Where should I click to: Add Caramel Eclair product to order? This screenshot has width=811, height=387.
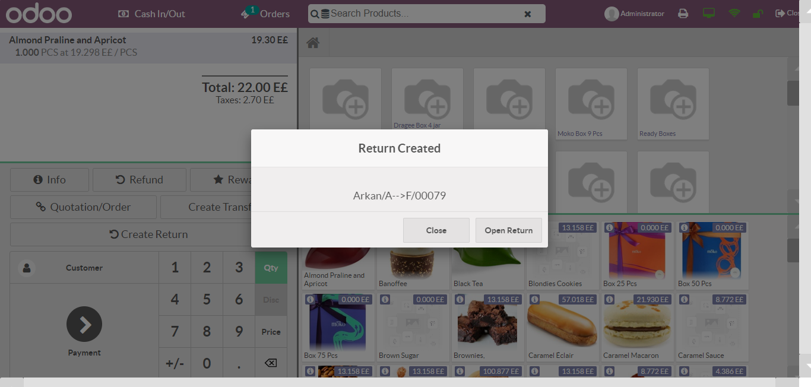562,327
